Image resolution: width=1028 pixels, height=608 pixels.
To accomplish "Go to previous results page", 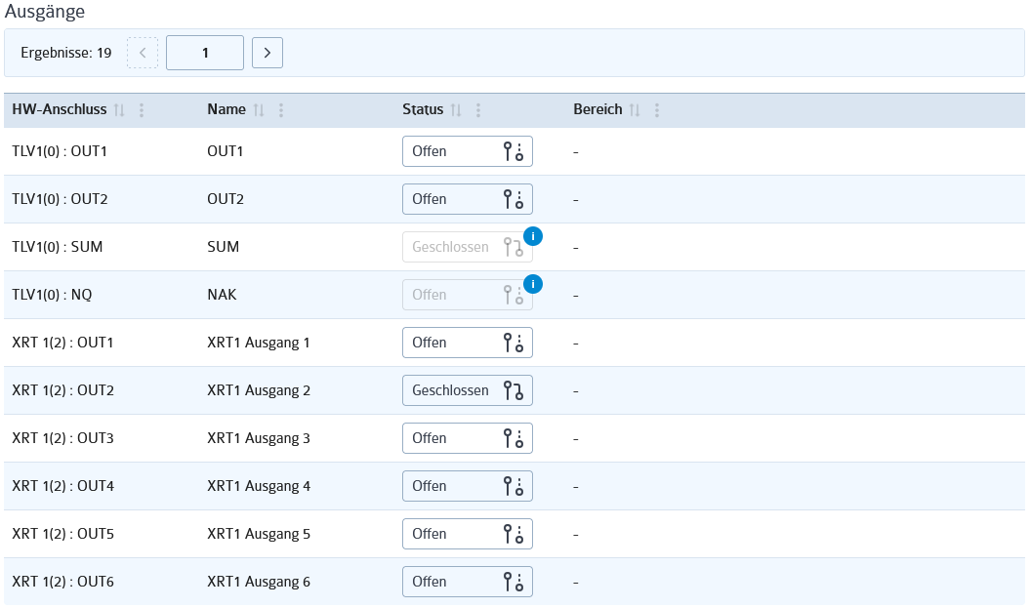I will pyautogui.click(x=143, y=53).
